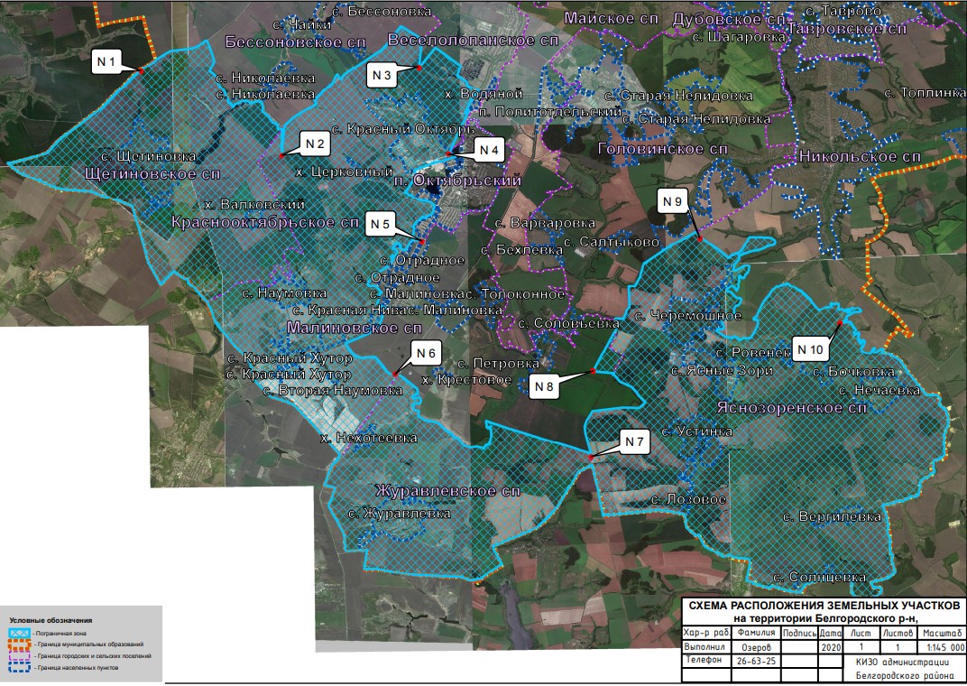The height and width of the screenshot is (686, 967).
Task: Select the 'с. Нечаевка' label
Action: click(x=880, y=391)
